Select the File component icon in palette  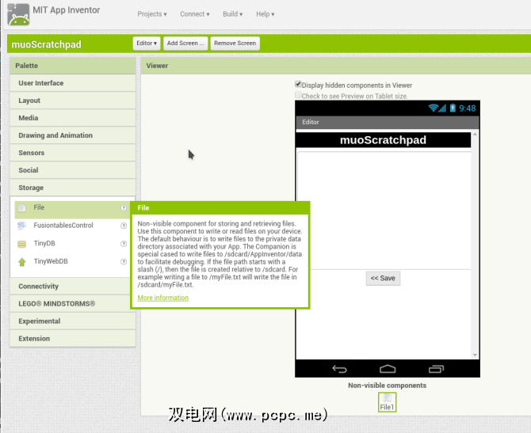coord(22,207)
